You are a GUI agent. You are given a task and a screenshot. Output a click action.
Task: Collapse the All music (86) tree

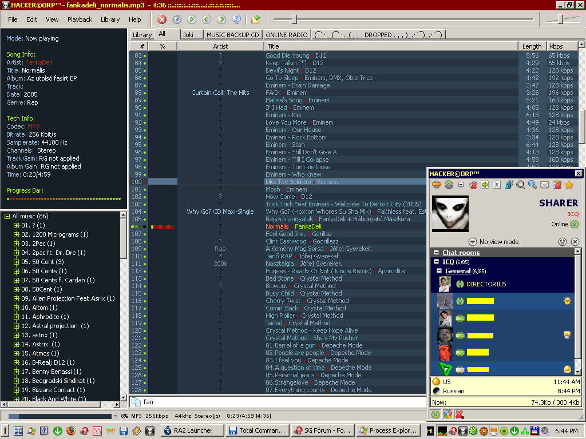point(7,216)
